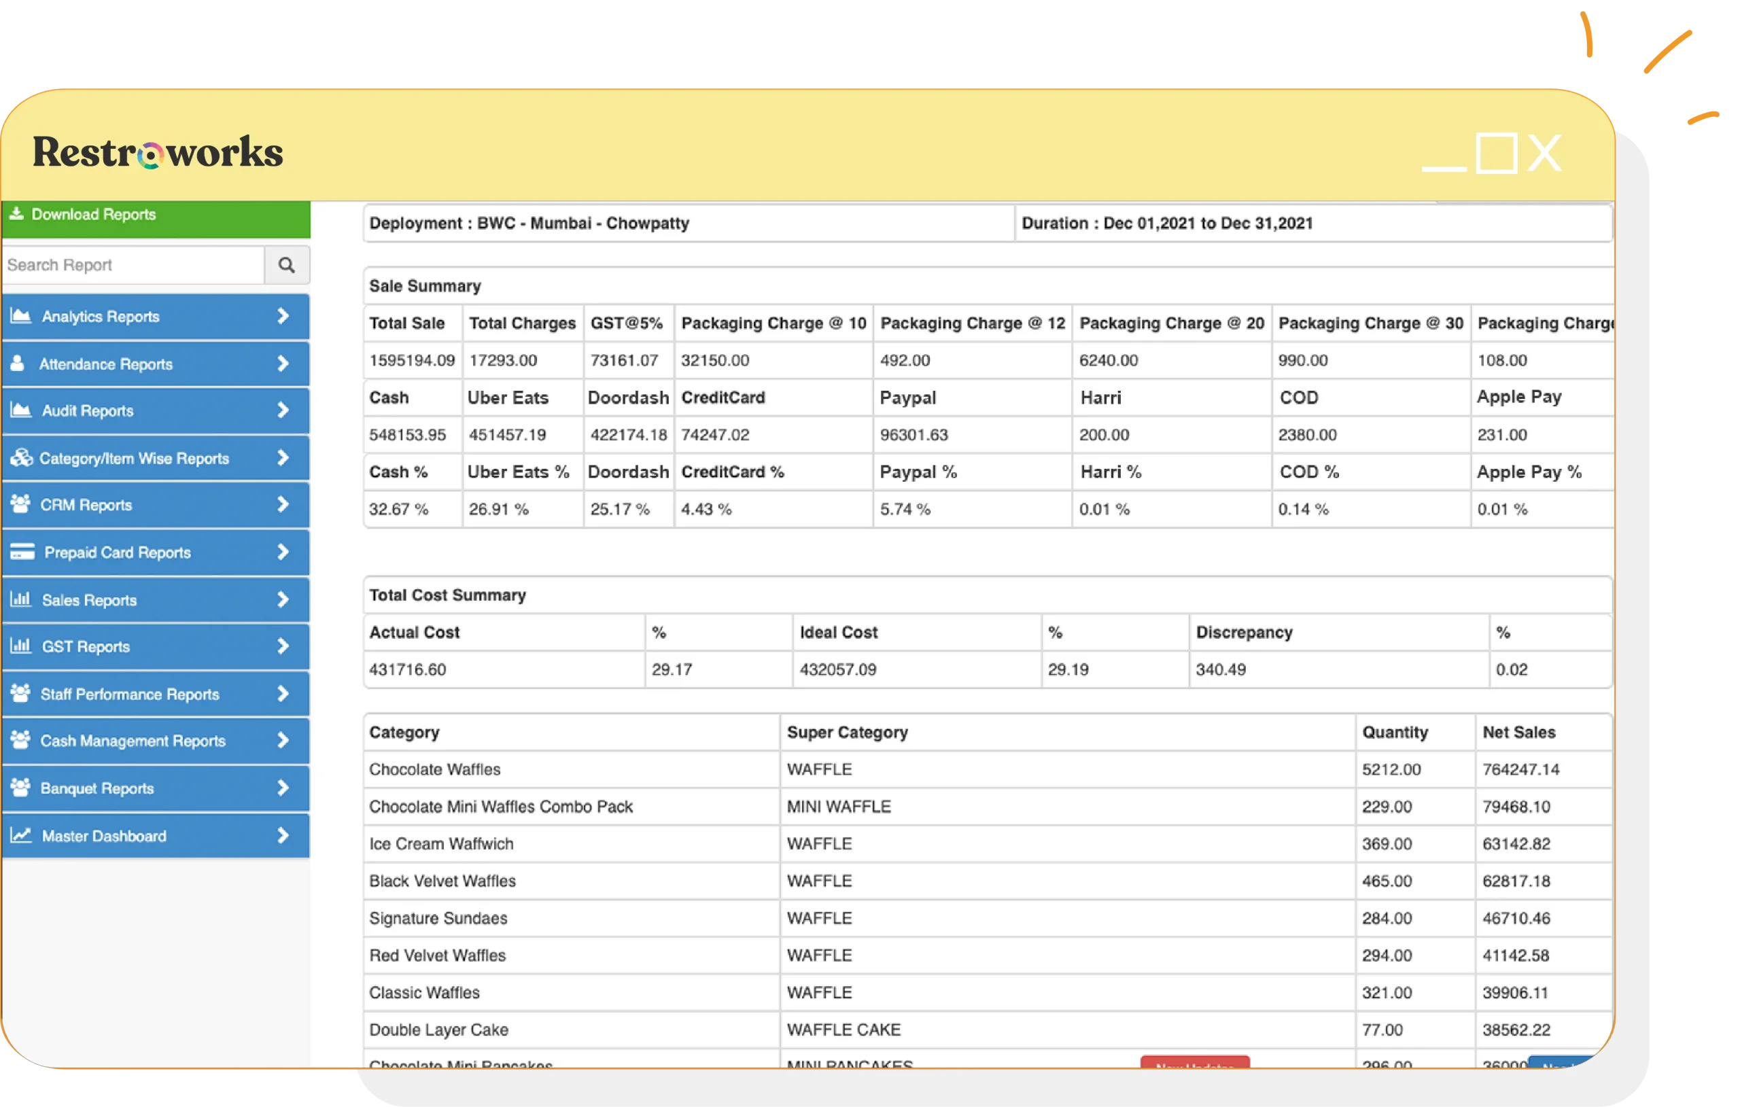This screenshot has width=1740, height=1107.
Task: Click the Download Reports button
Action: 94,214
